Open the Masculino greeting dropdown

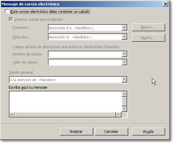[x=124, y=37]
